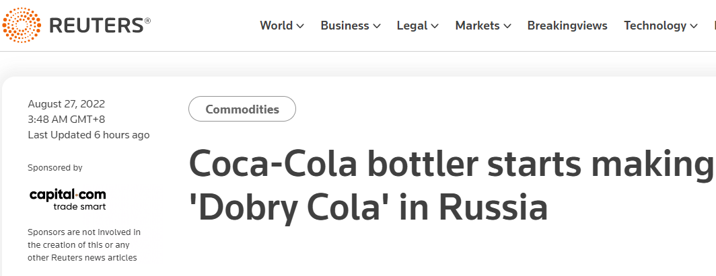
Task: Click the Last Updated 6 hours ago text
Action: [x=89, y=135]
